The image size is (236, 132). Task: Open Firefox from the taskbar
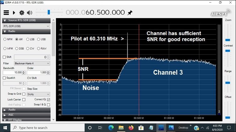131,128
